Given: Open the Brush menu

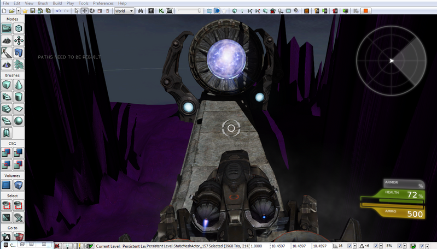Looking at the screenshot, I should (43, 3).
